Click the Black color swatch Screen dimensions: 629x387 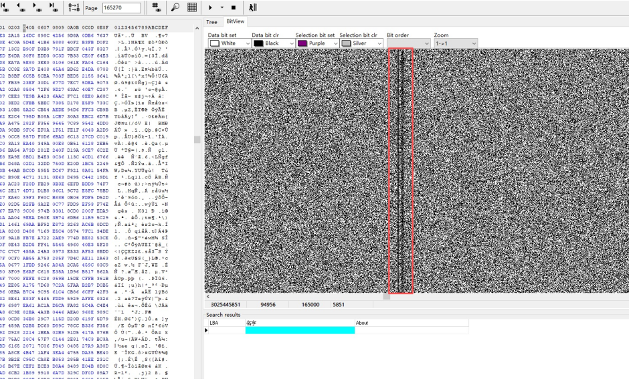[259, 43]
